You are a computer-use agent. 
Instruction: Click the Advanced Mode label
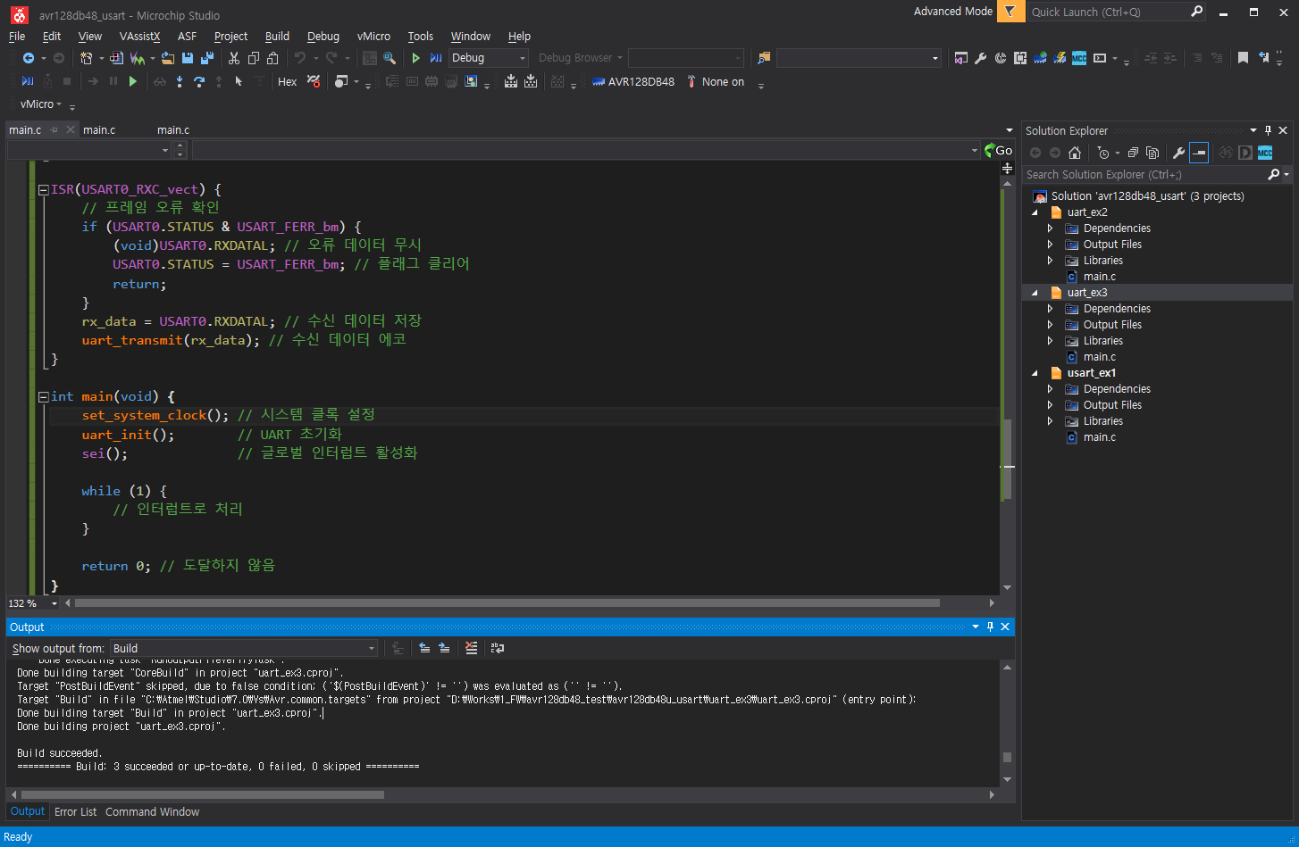click(x=952, y=12)
